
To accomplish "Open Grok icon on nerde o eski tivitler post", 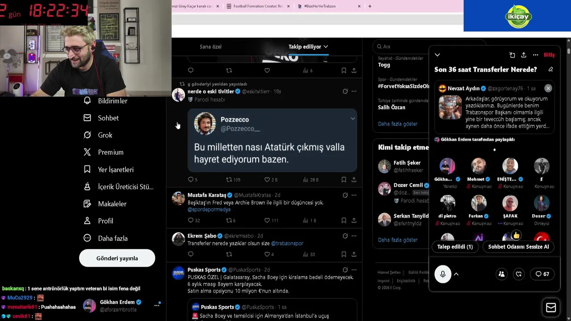I will (345, 91).
